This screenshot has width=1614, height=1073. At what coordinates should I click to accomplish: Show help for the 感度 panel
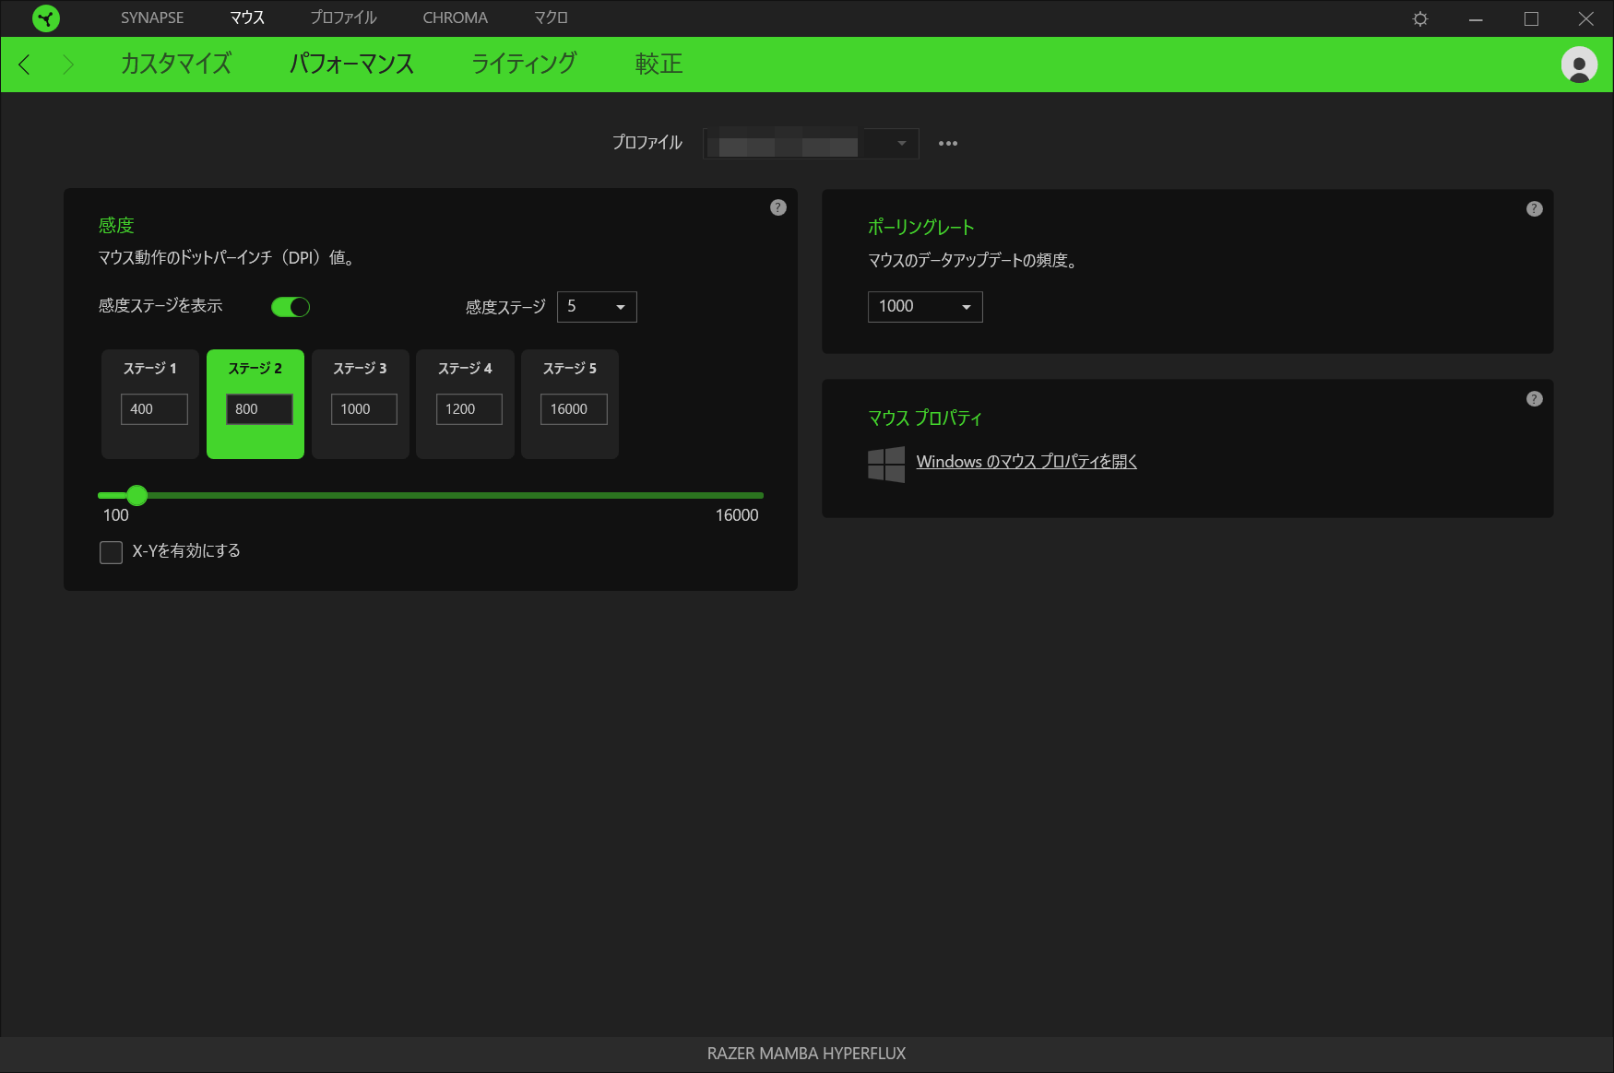(778, 207)
